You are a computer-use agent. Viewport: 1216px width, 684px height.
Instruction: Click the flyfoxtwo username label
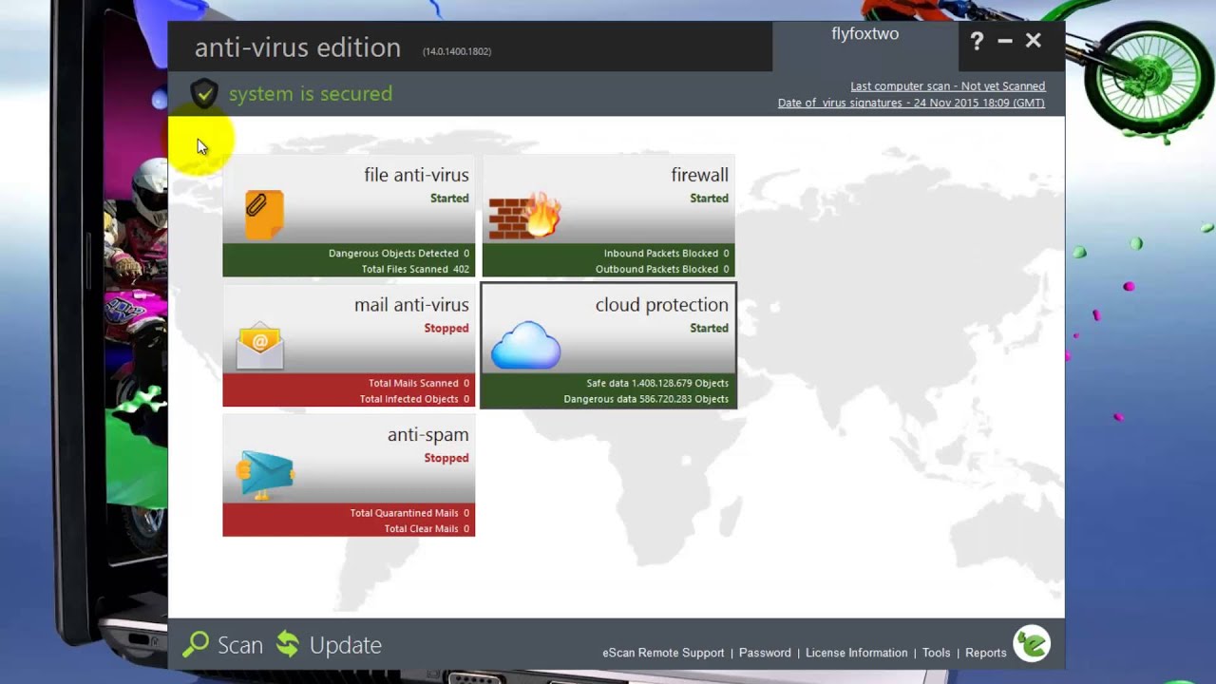coord(865,34)
